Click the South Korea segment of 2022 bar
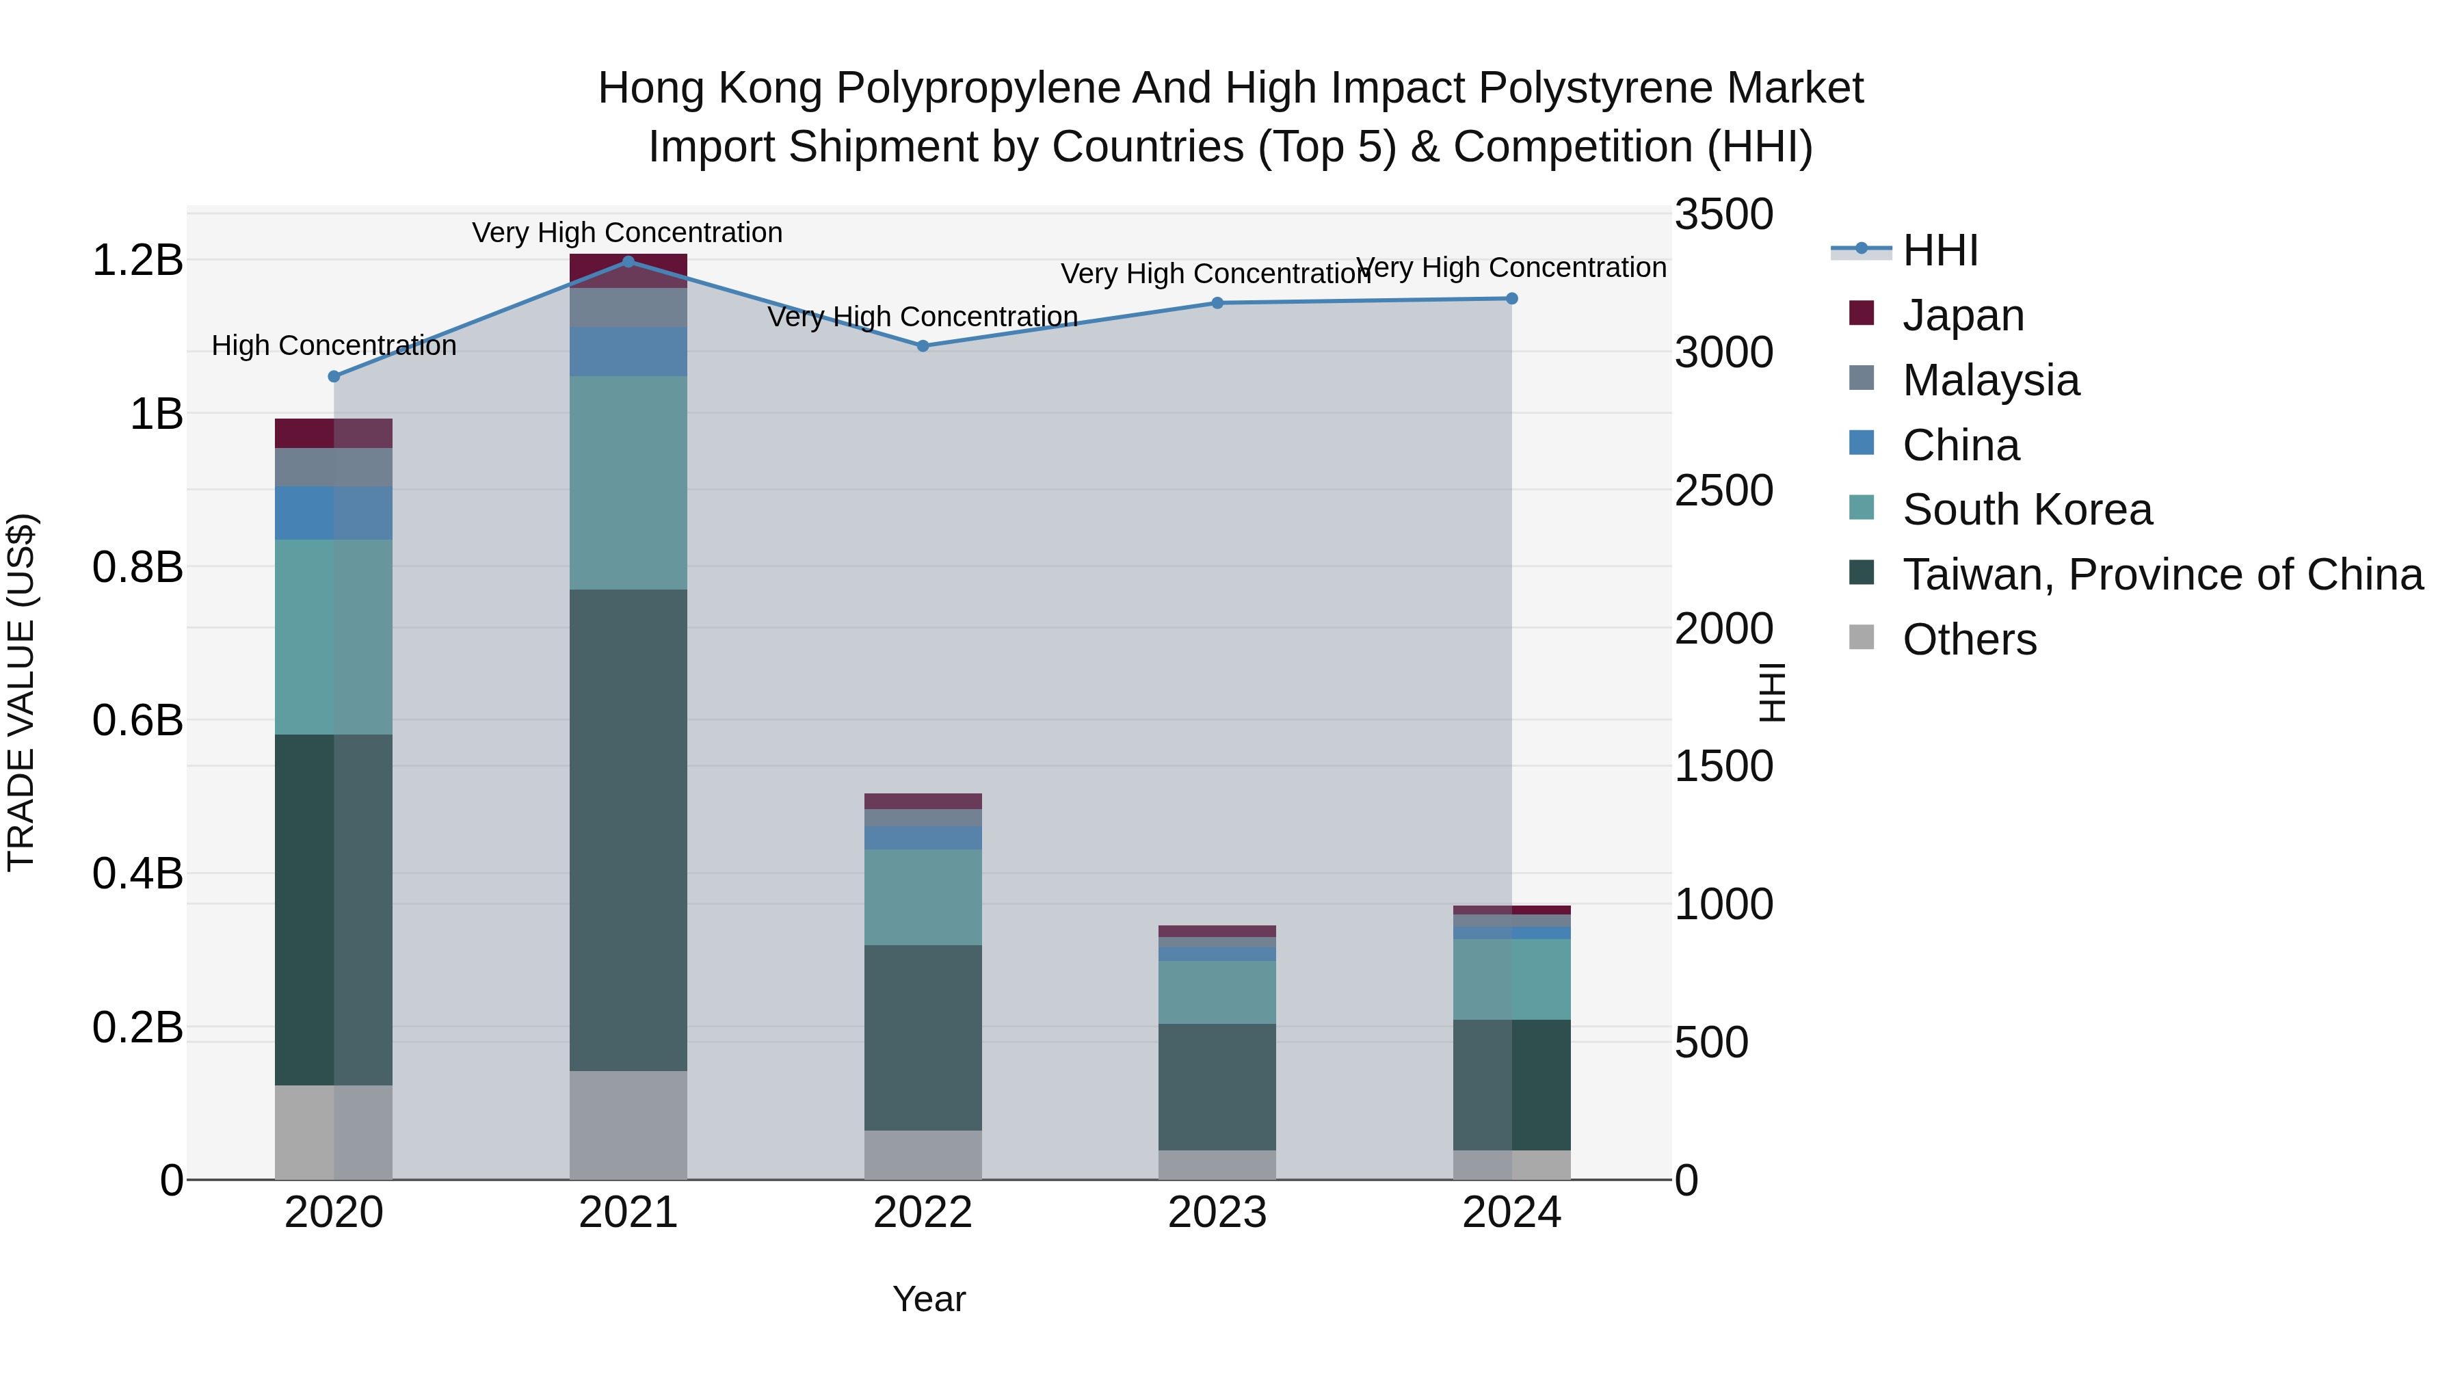The height and width of the screenshot is (1385, 2462). (x=923, y=897)
